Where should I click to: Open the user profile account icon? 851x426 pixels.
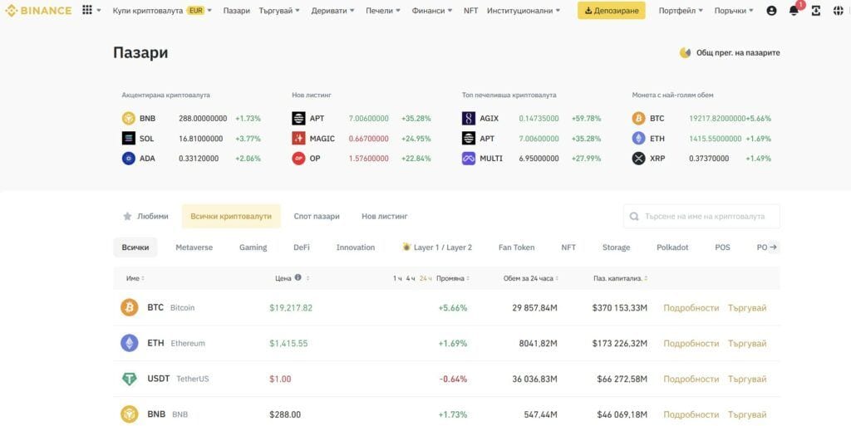click(771, 10)
